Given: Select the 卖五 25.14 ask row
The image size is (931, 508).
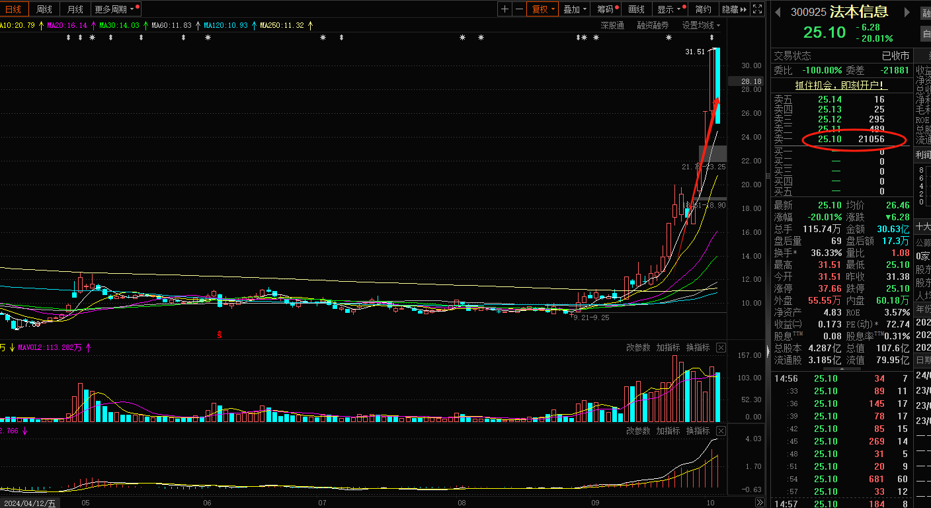Looking at the screenshot, I should pyautogui.click(x=841, y=99).
